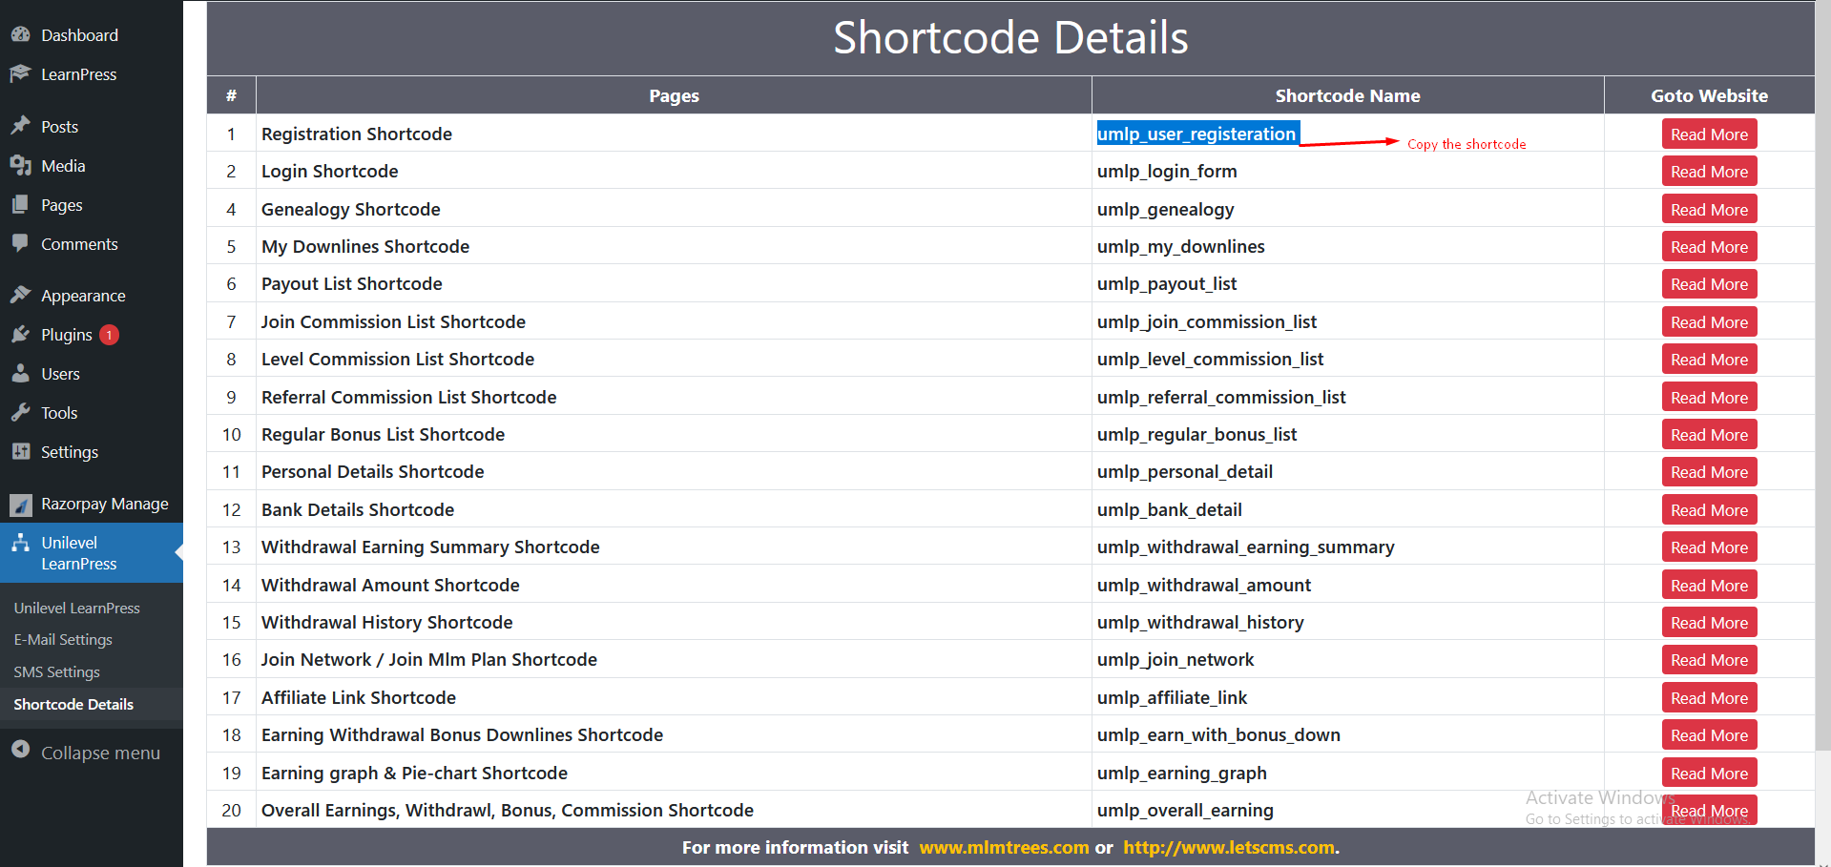Click the Tools wrench icon
1831x867 pixels.
[x=21, y=412]
